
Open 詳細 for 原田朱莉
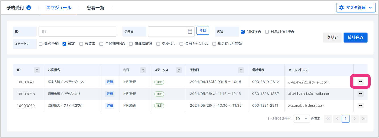[x=110, y=94]
